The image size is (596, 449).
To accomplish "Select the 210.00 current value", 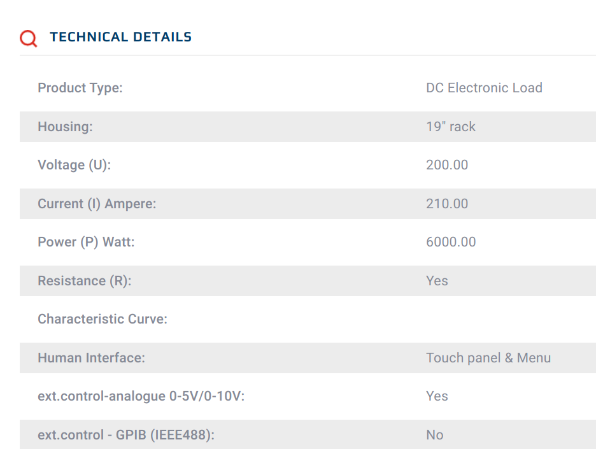I will [x=447, y=204].
